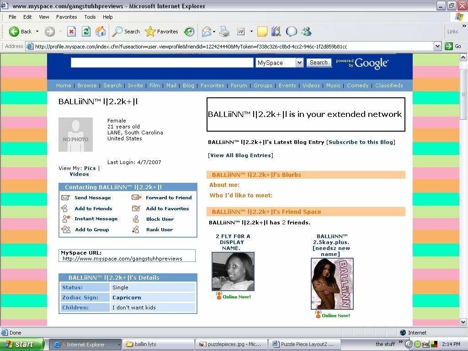This screenshot has width=468, height=351.
Task: Go to Home page icon
Action: click(101, 32)
